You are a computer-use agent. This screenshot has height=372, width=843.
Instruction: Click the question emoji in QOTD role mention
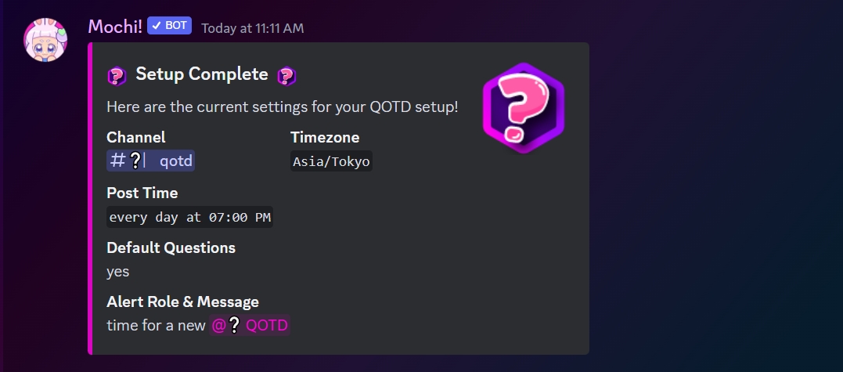click(x=234, y=325)
